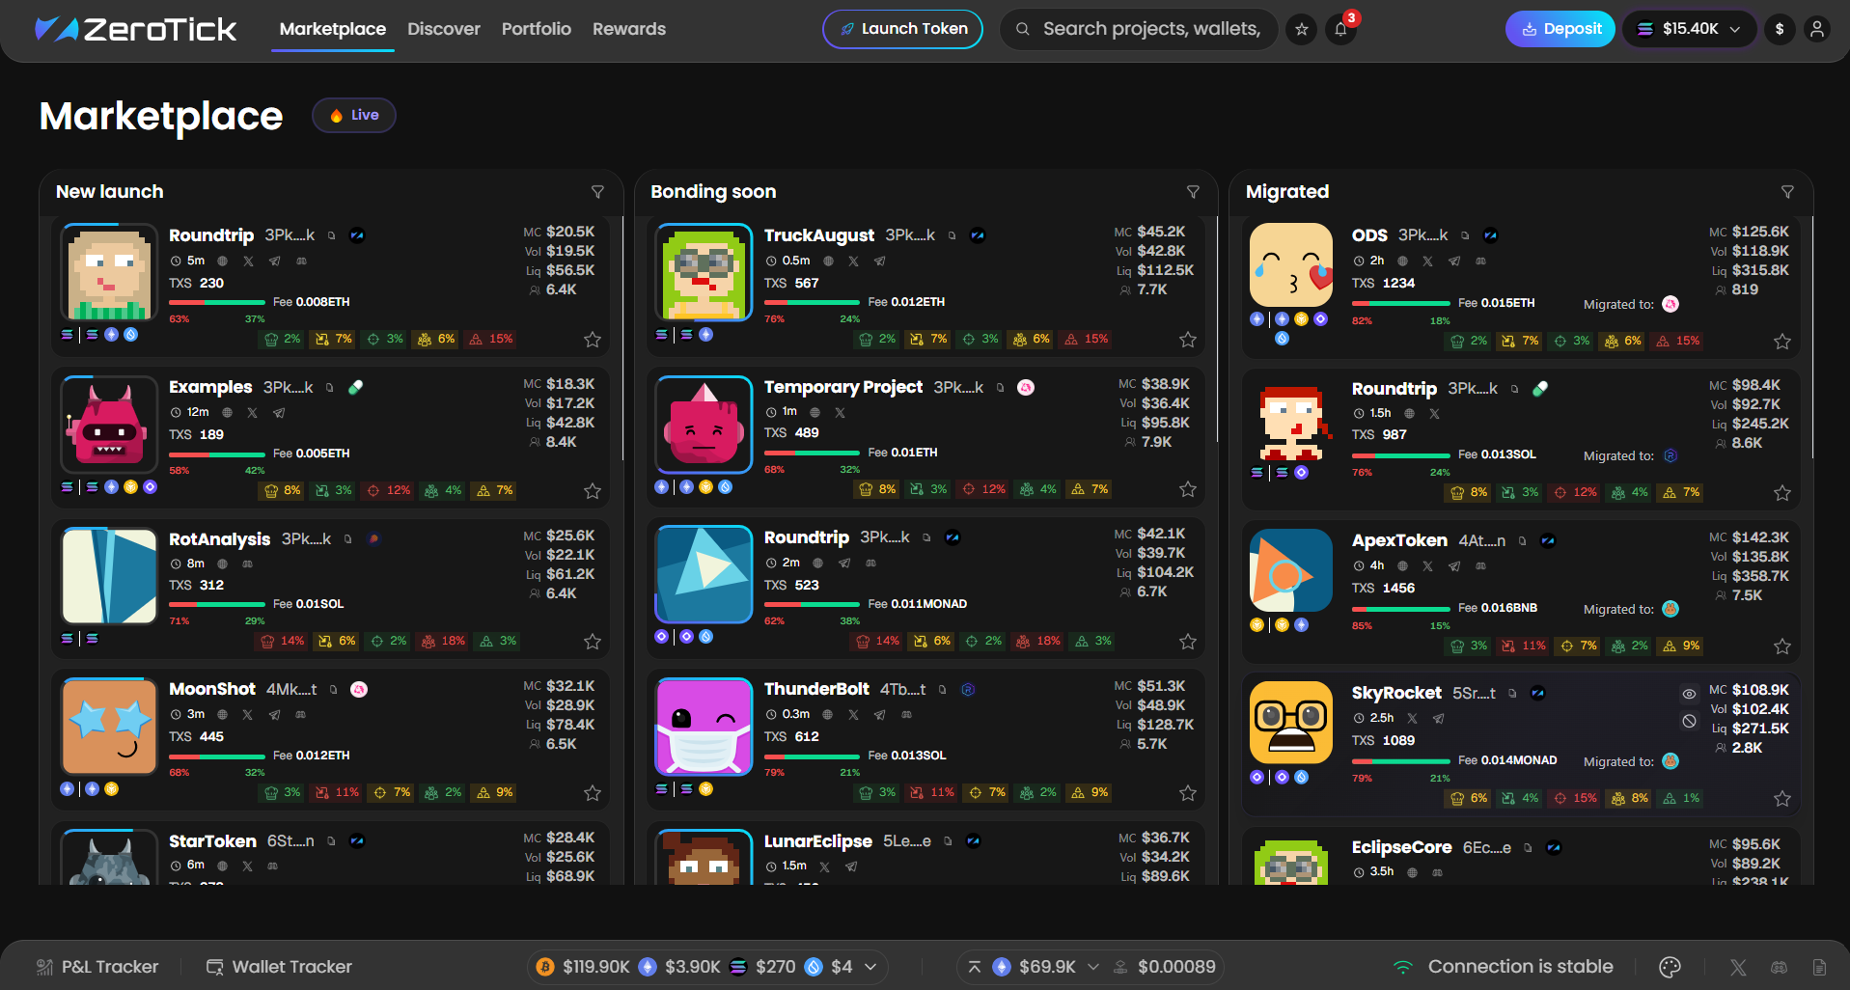The width and height of the screenshot is (1850, 990).
Task: Expand the $15.40K balance dropdown
Action: coord(1689,29)
